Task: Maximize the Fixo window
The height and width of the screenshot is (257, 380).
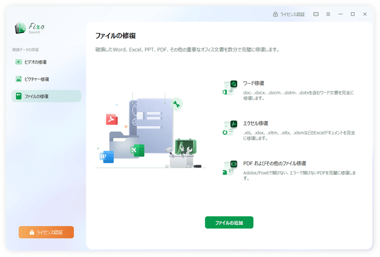Action: (352, 14)
